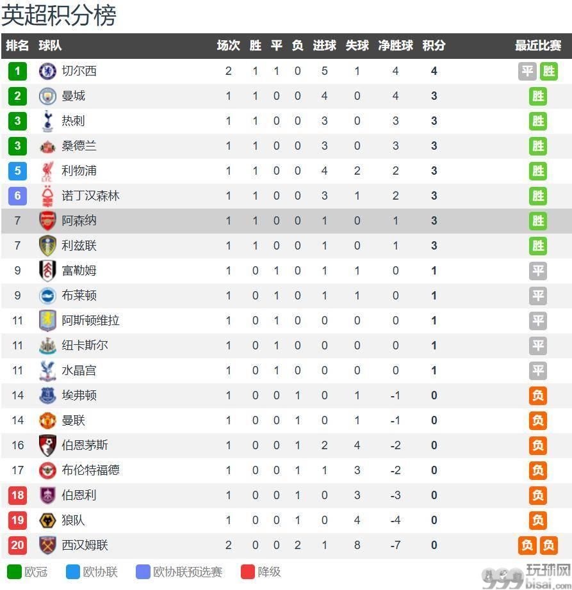Click the Manchester City crest icon
The image size is (572, 590).
pyautogui.click(x=47, y=96)
